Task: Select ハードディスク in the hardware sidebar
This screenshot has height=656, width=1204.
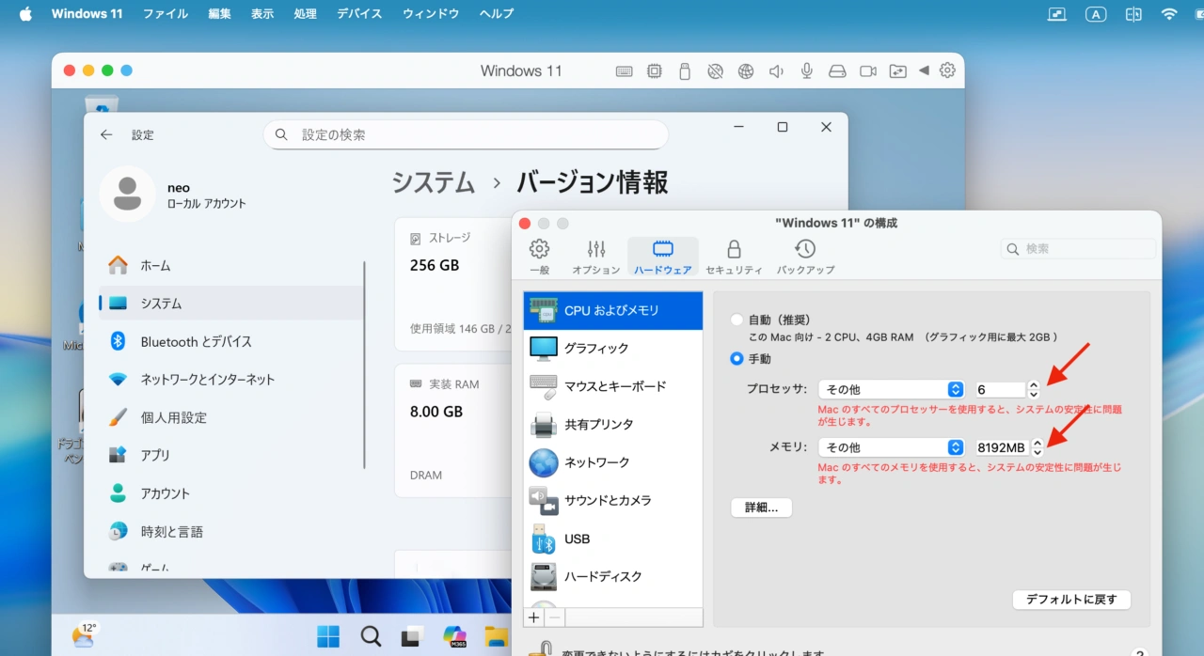Action: (599, 578)
